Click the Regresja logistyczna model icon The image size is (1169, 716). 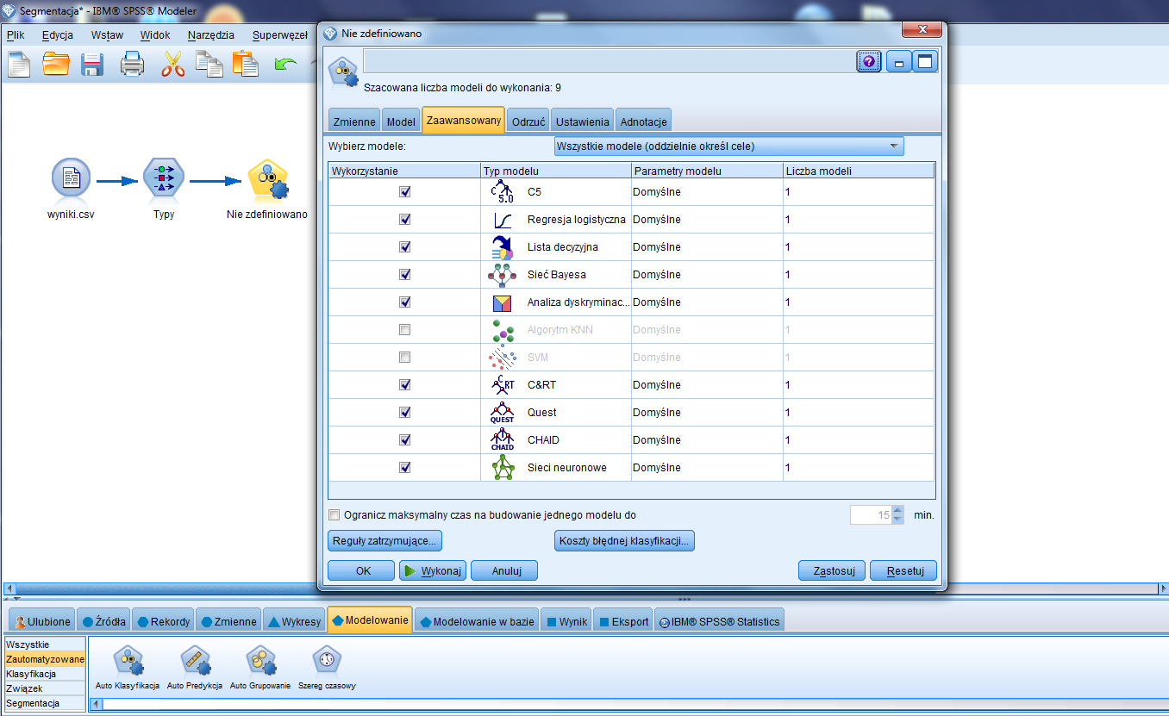tap(502, 220)
